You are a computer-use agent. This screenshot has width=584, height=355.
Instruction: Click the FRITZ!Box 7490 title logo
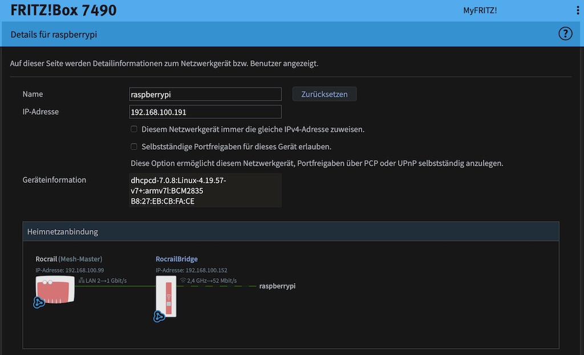[63, 10]
